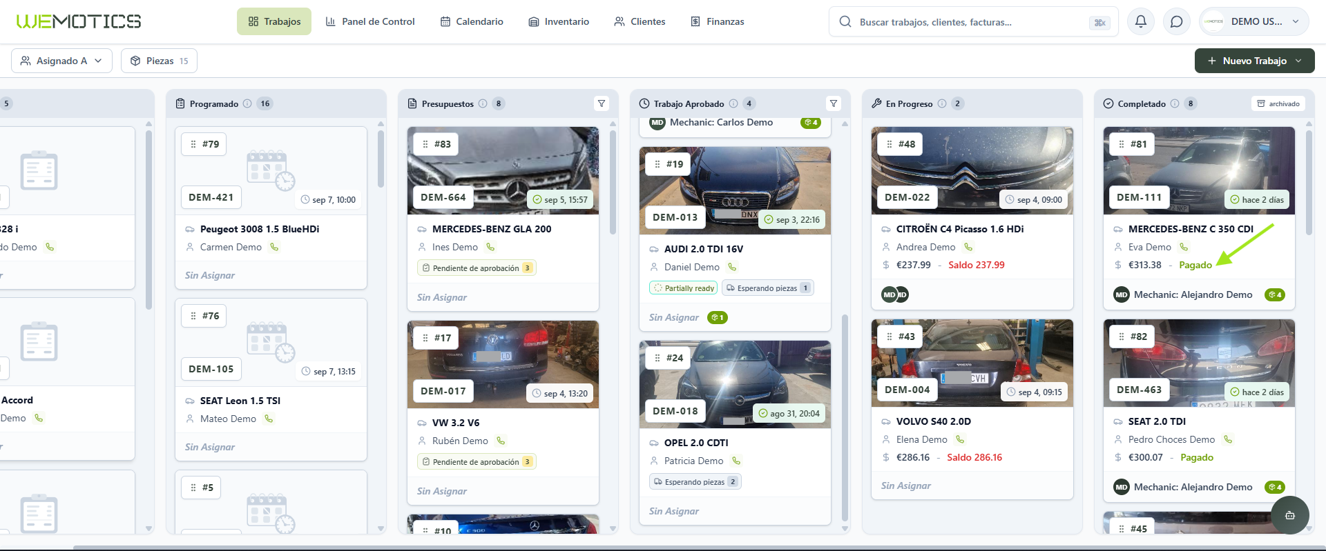
Task: Filter the Trabajo Aprobado column
Action: point(834,103)
